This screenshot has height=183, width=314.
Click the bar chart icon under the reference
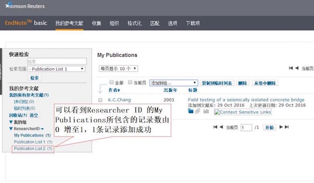point(206,111)
